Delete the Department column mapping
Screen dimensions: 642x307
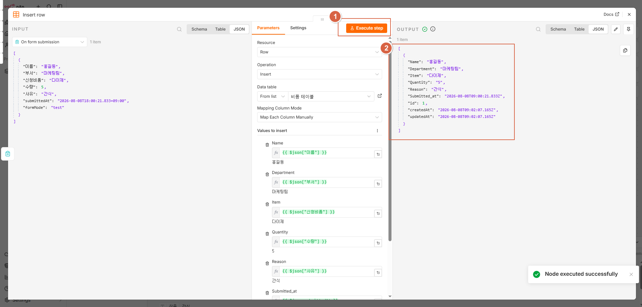267,174
